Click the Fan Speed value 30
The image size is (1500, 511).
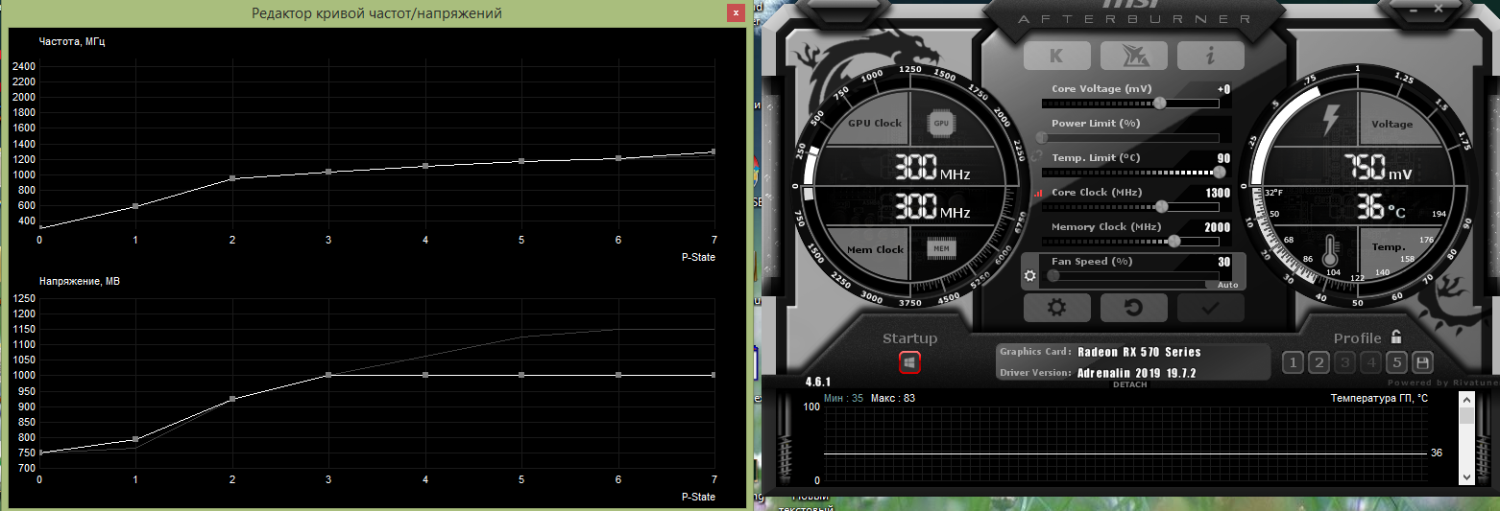1223,262
